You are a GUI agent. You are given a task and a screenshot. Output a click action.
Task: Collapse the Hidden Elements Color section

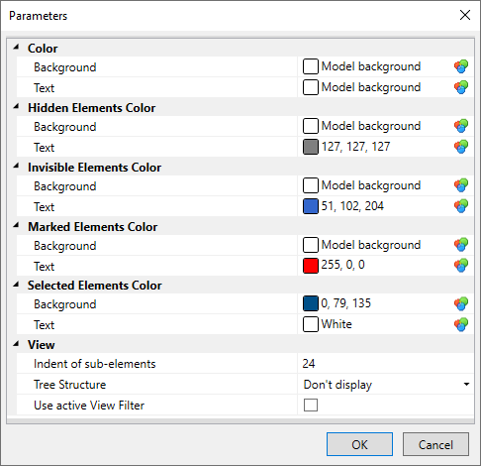click(16, 107)
